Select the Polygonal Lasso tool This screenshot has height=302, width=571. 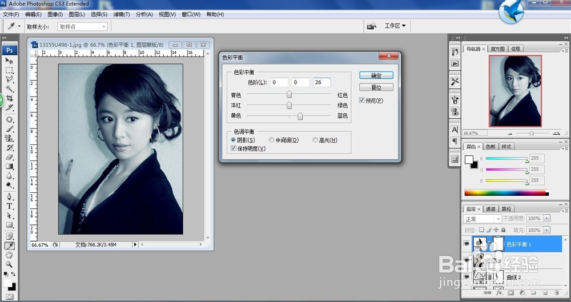click(x=9, y=79)
